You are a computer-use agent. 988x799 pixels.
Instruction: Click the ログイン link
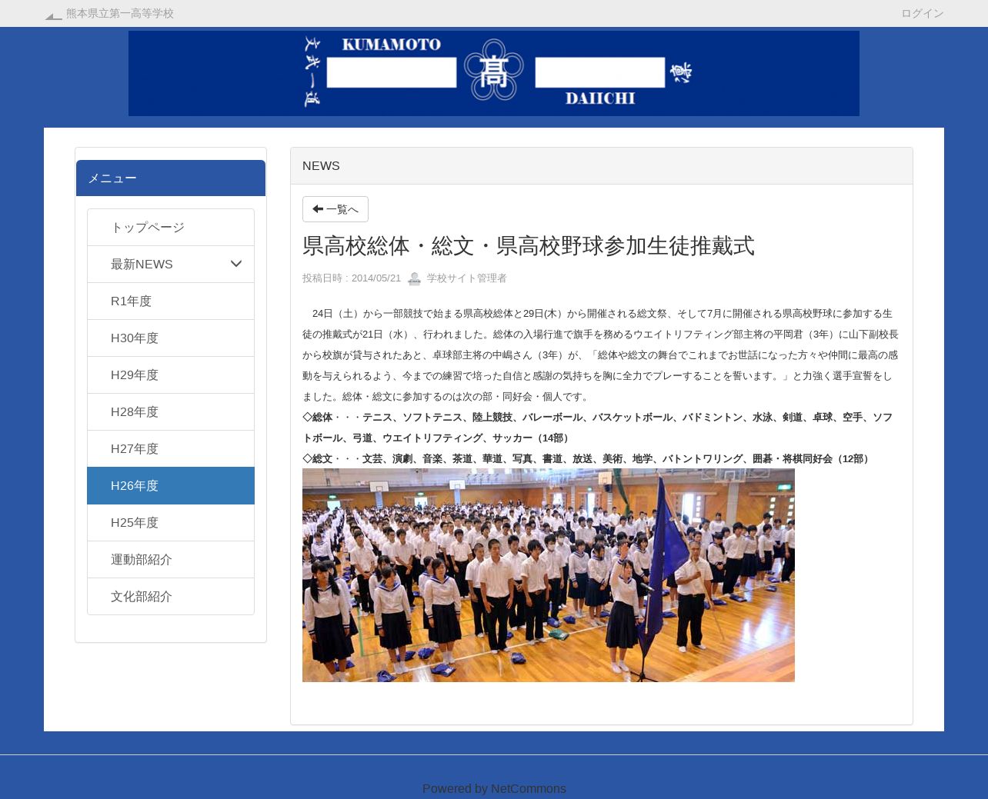click(x=922, y=14)
